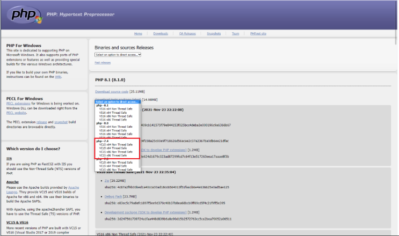This screenshot has width=399, height=236.
Task: Open the Snapshots navigation link
Action: [214, 34]
